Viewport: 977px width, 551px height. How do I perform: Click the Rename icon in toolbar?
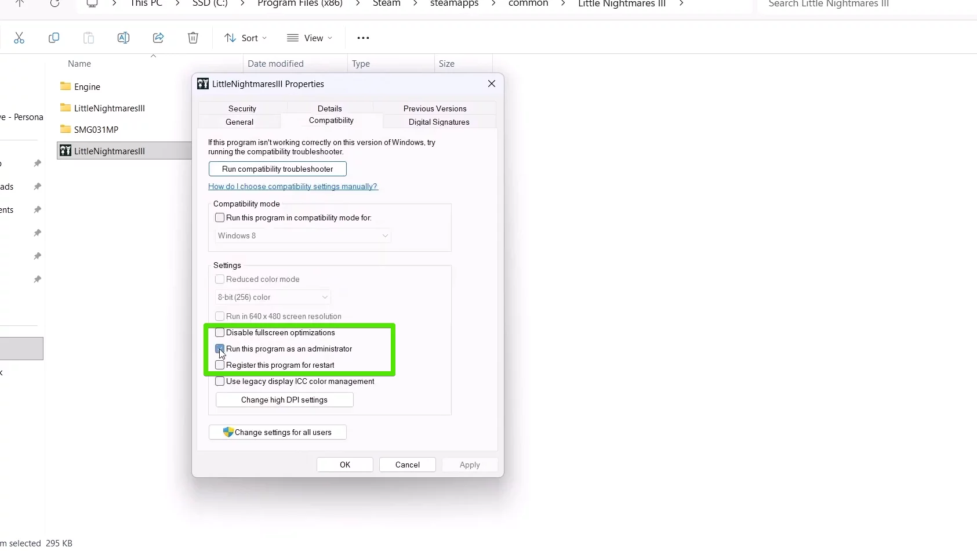(x=124, y=38)
